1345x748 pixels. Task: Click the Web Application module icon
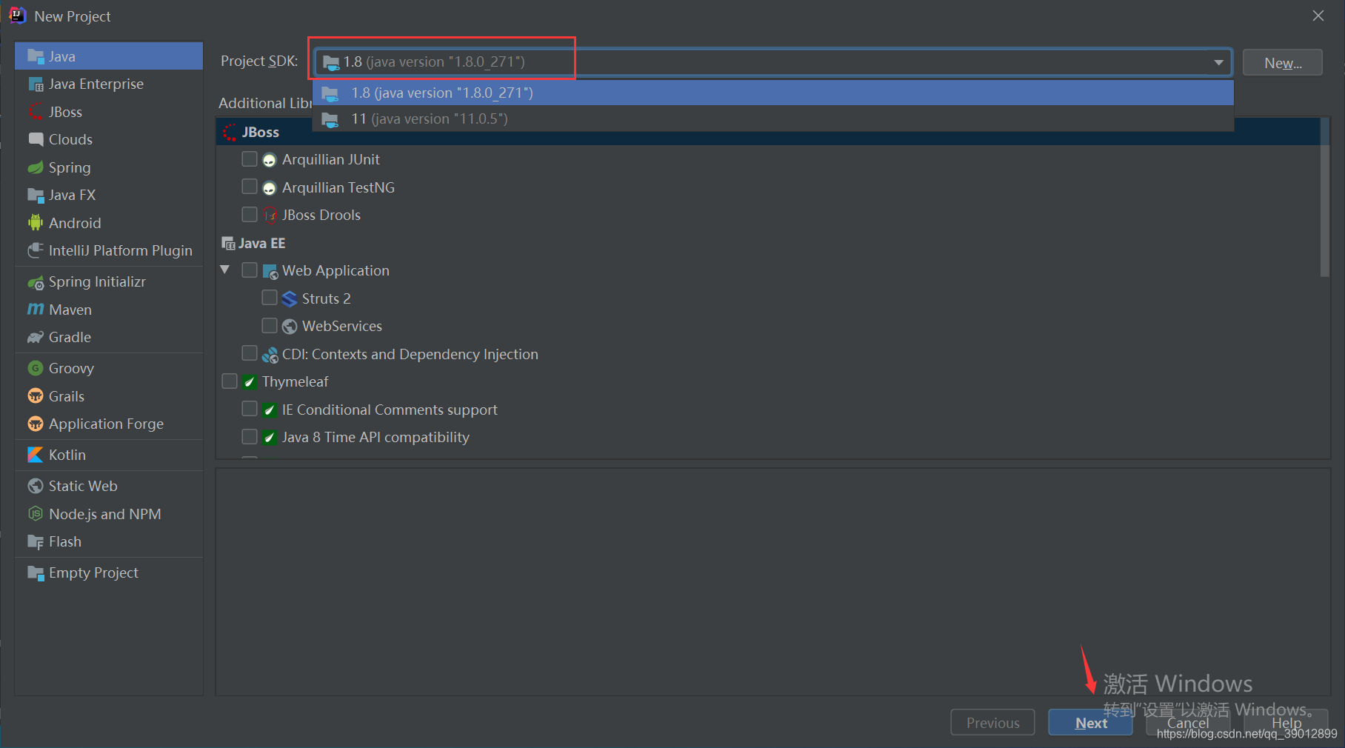coord(270,272)
